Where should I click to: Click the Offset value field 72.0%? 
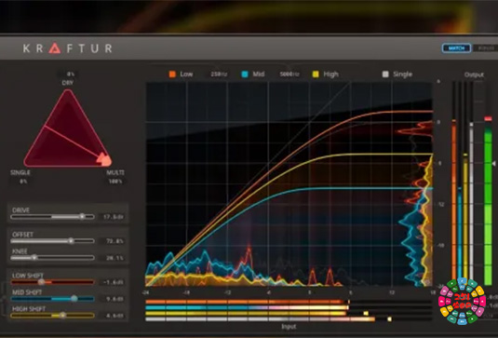114,241
